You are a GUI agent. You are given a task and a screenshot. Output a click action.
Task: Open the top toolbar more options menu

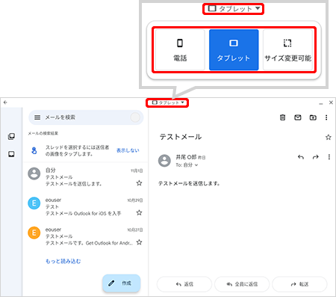click(x=326, y=117)
